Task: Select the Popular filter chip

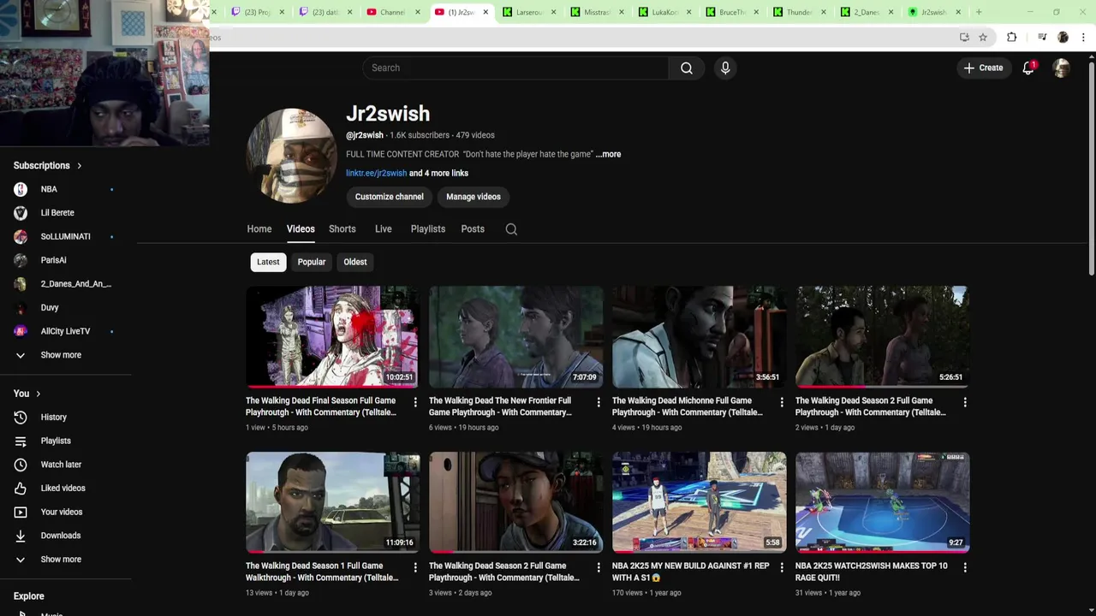Action: pos(312,262)
